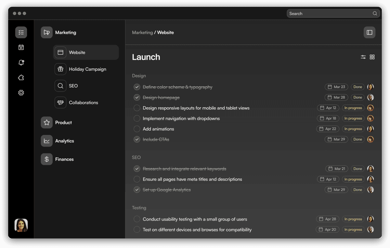Image resolution: width=390 pixels, height=248 pixels.
Task: Open the Finances section
Action: click(x=64, y=159)
